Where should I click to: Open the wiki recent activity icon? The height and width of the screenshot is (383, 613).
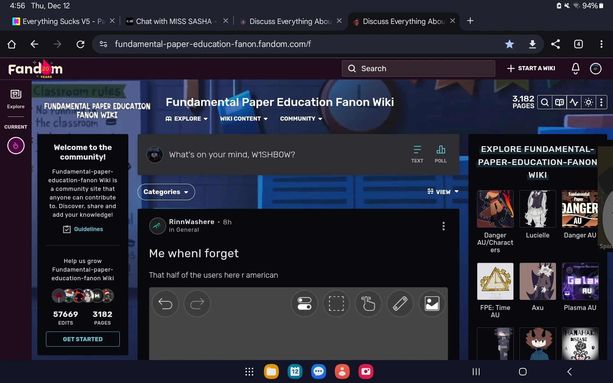click(574, 102)
